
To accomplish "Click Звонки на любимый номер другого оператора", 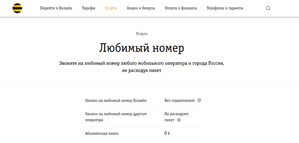I will coord(116,117).
